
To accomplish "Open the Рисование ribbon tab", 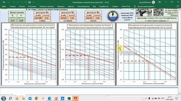I will pyautogui.click(x=32, y=6).
